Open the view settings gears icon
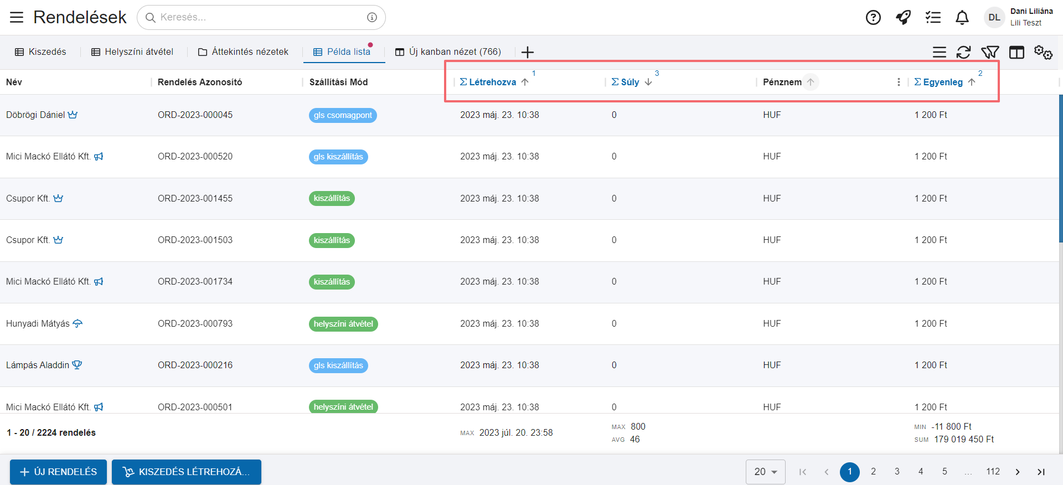Image resolution: width=1063 pixels, height=485 pixels. (x=1043, y=53)
